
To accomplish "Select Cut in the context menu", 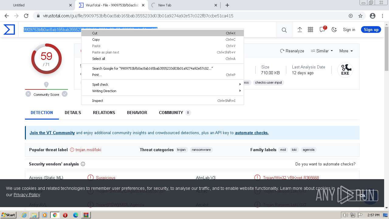I will coord(163,33).
